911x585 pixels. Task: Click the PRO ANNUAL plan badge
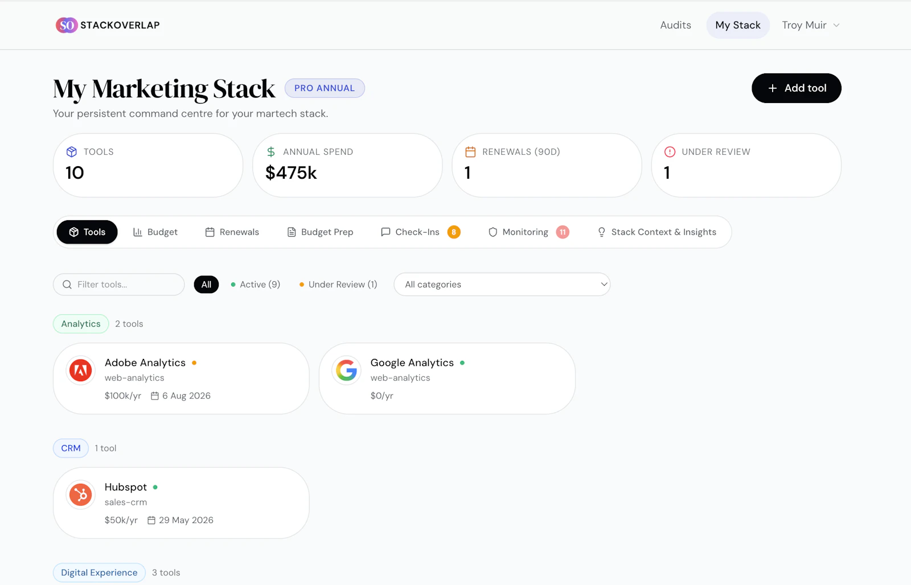click(325, 88)
